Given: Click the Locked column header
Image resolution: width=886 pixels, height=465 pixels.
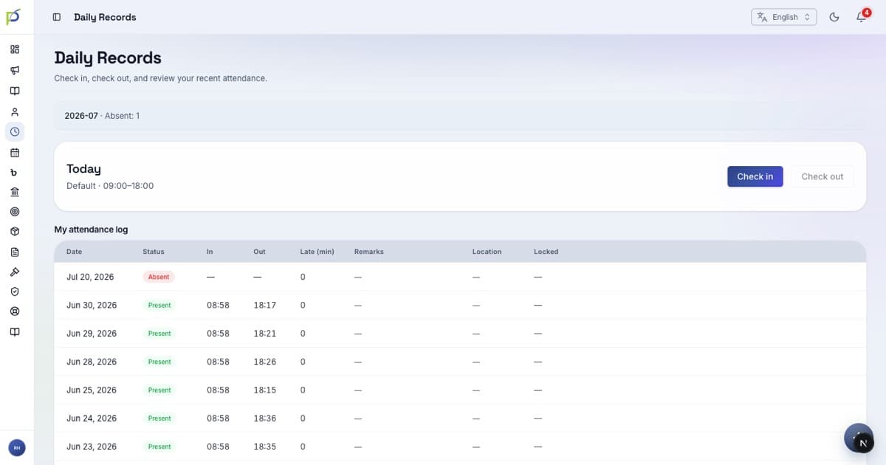Looking at the screenshot, I should (x=546, y=252).
